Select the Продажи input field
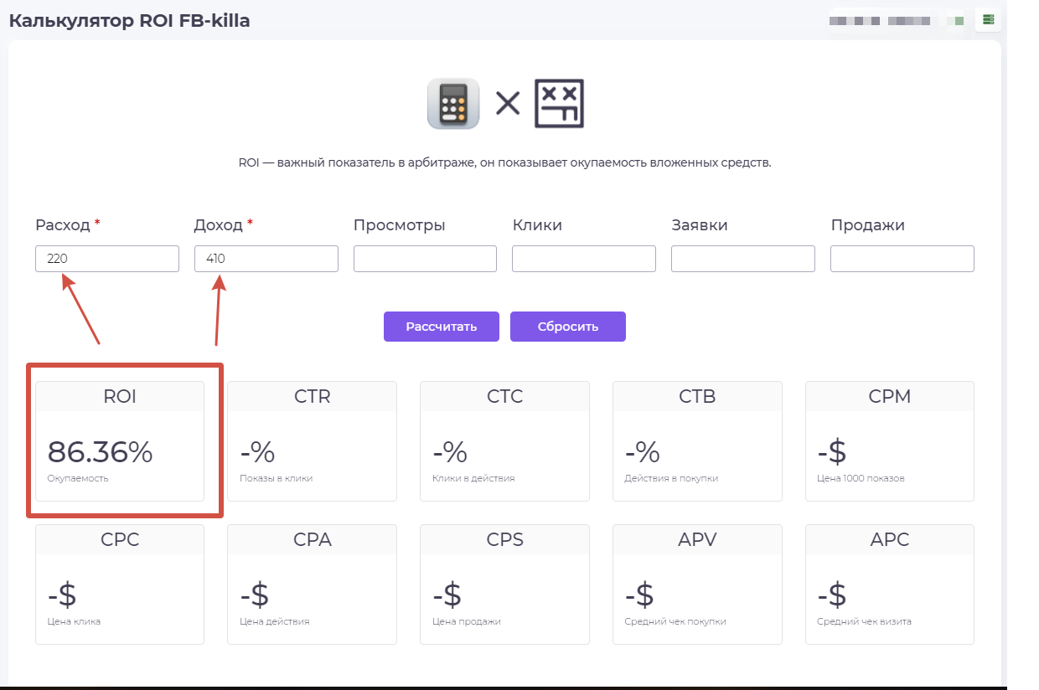 tap(902, 259)
